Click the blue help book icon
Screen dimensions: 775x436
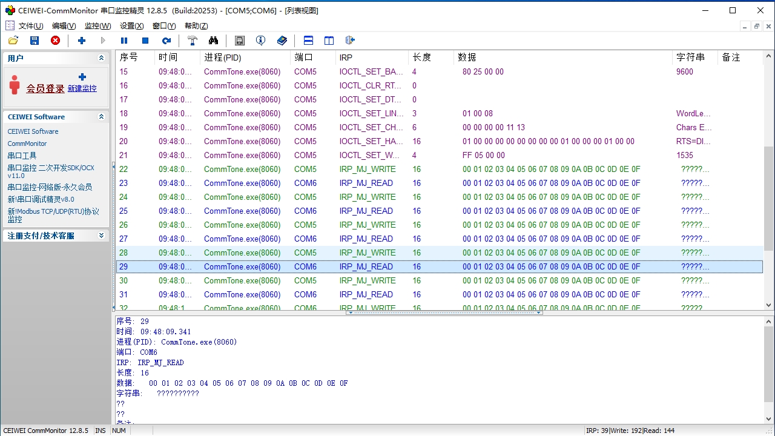point(282,41)
